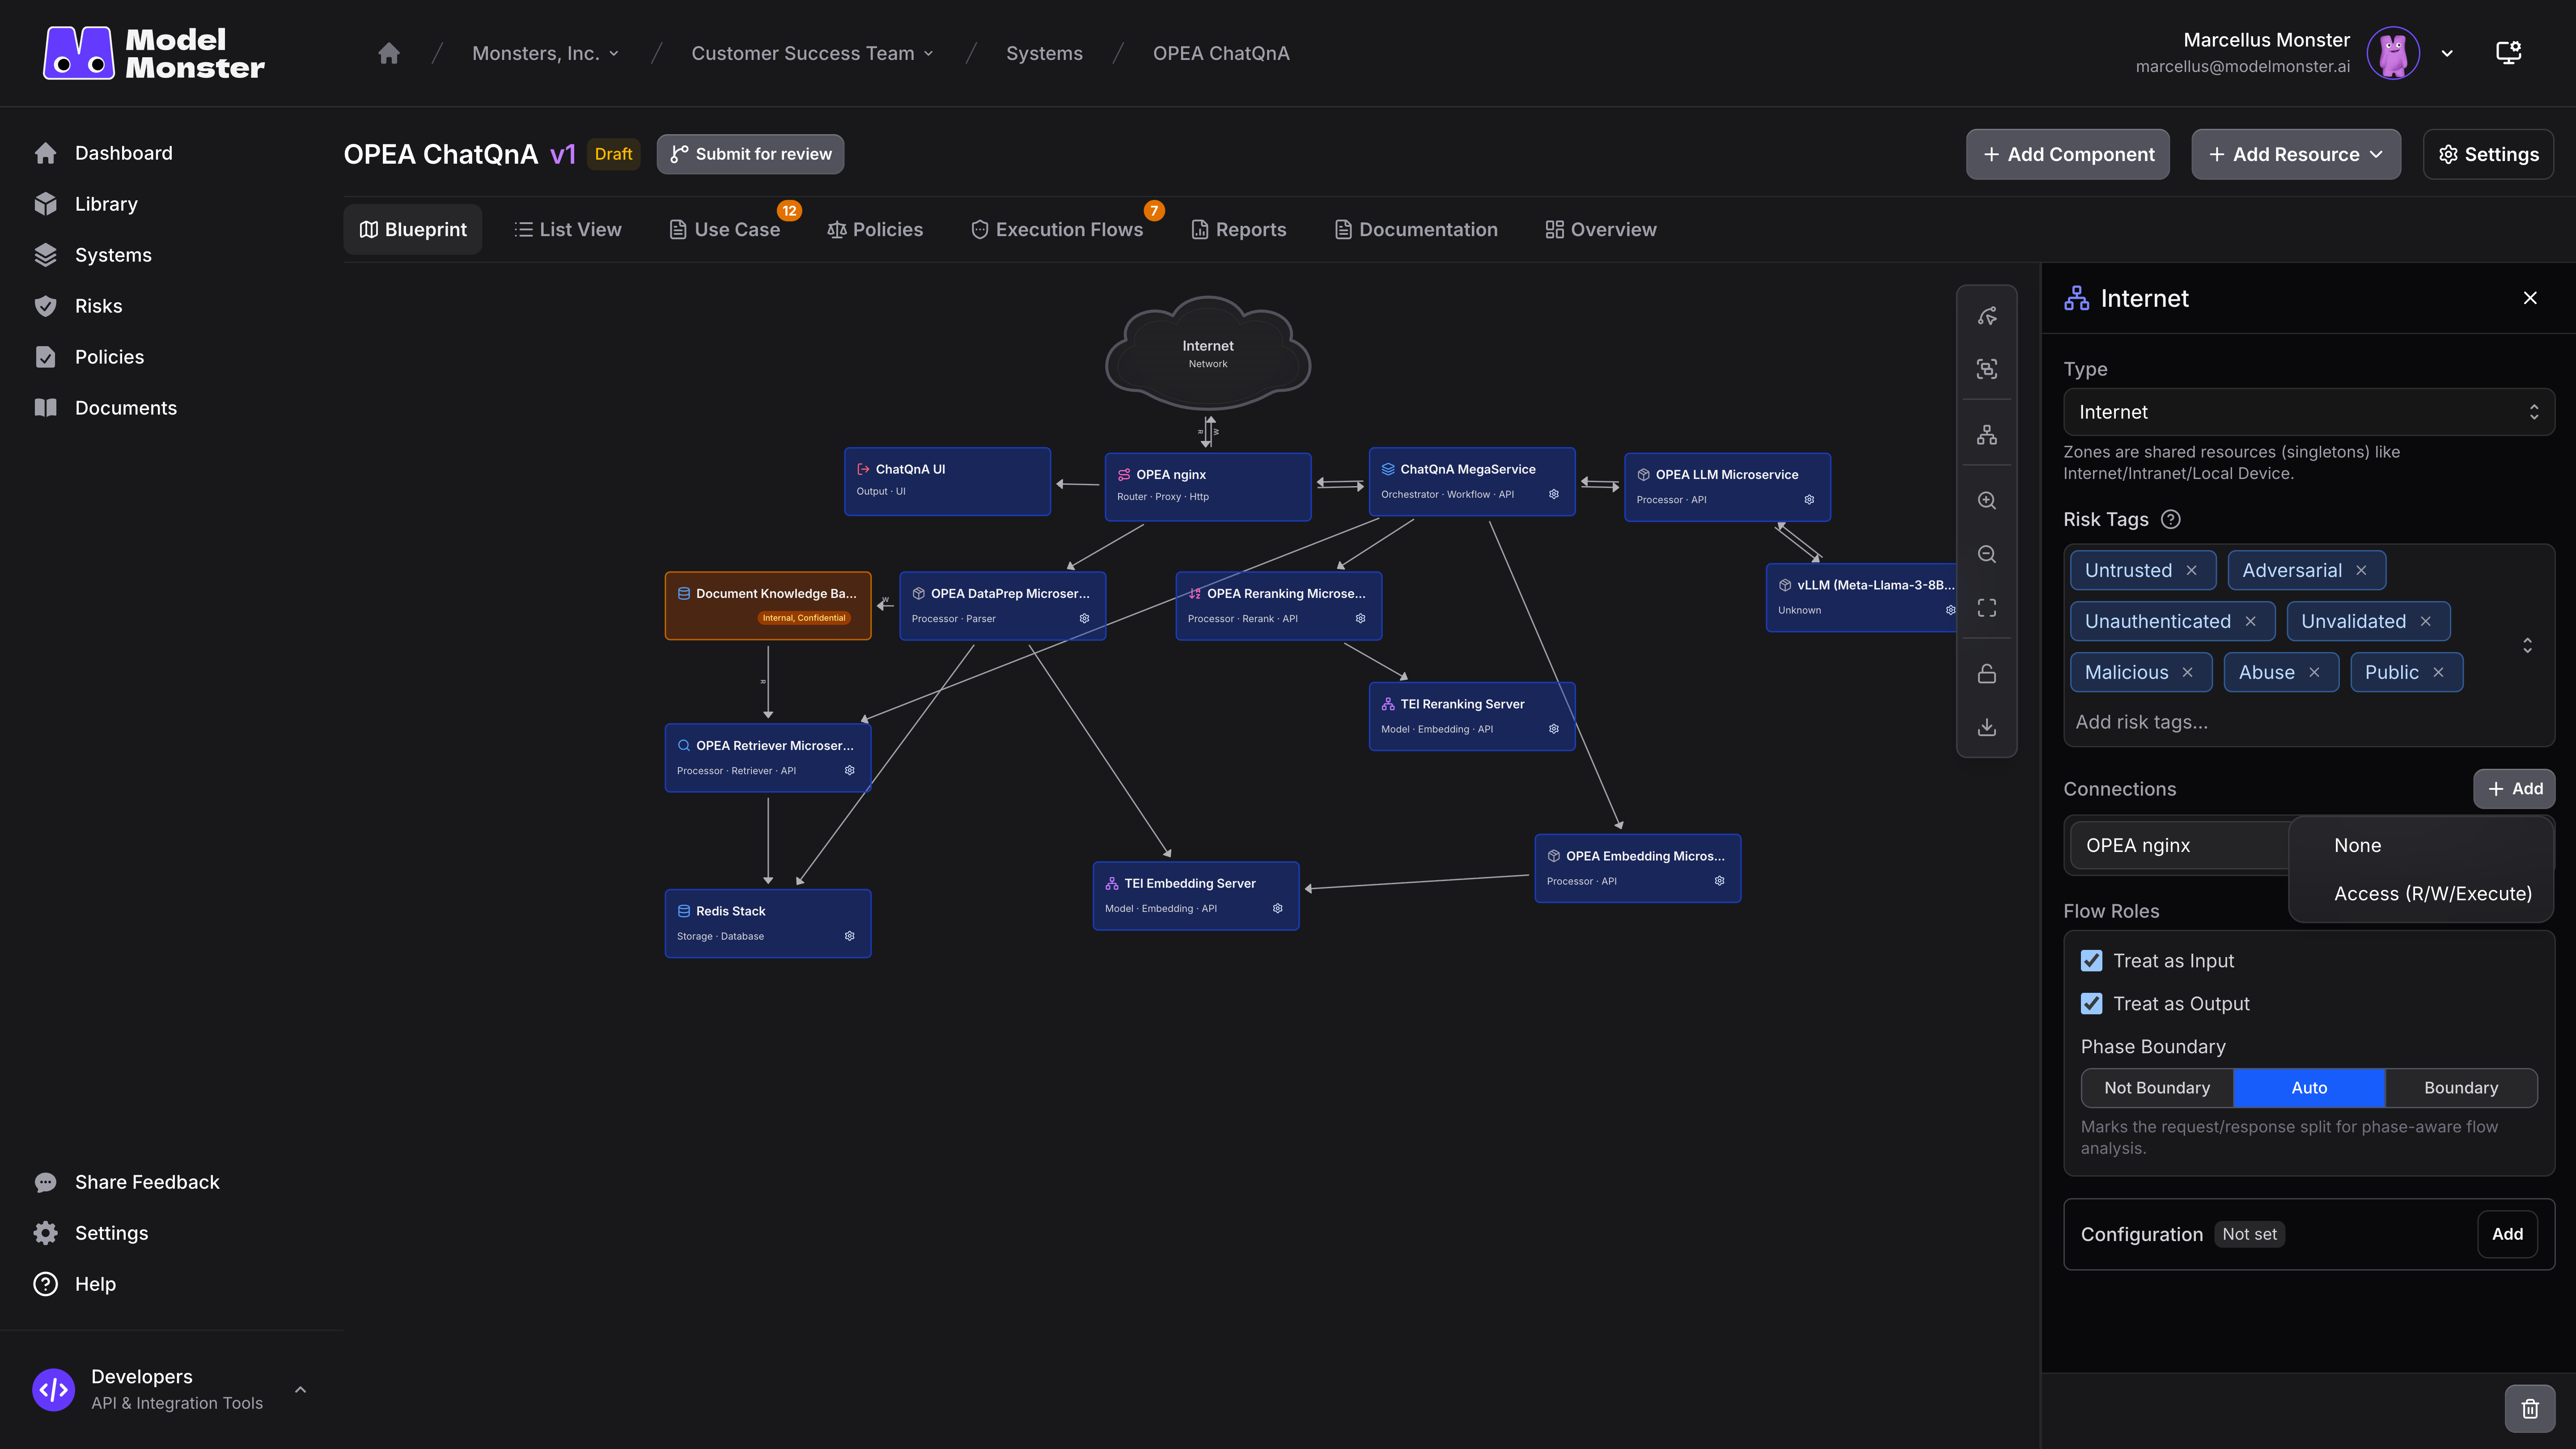This screenshot has height=1449, width=2576.
Task: Open the Policies tab
Action: [x=875, y=229]
